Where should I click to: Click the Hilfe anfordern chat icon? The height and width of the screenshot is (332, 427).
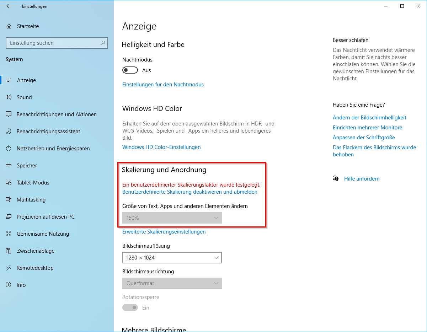[x=336, y=179]
